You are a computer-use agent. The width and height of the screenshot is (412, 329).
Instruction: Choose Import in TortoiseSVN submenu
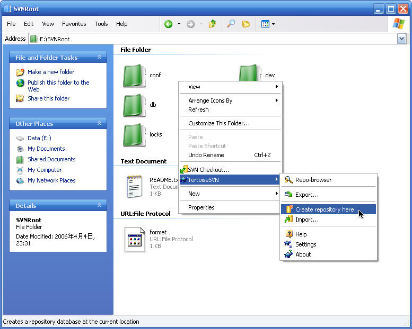(306, 220)
